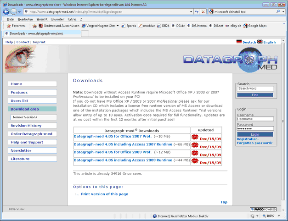This screenshot has height=221, width=288.
Task: Click the Help link at top
Action: click(9, 42)
